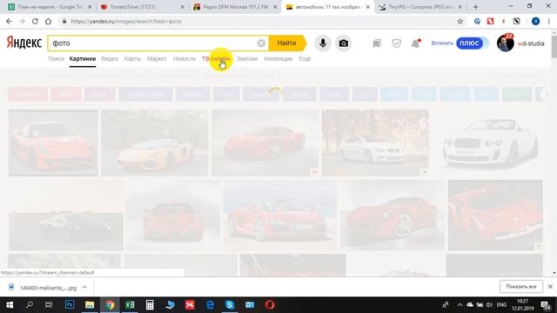The height and width of the screenshot is (313, 557).
Task: Click wd-studia username link
Action: [x=531, y=43]
